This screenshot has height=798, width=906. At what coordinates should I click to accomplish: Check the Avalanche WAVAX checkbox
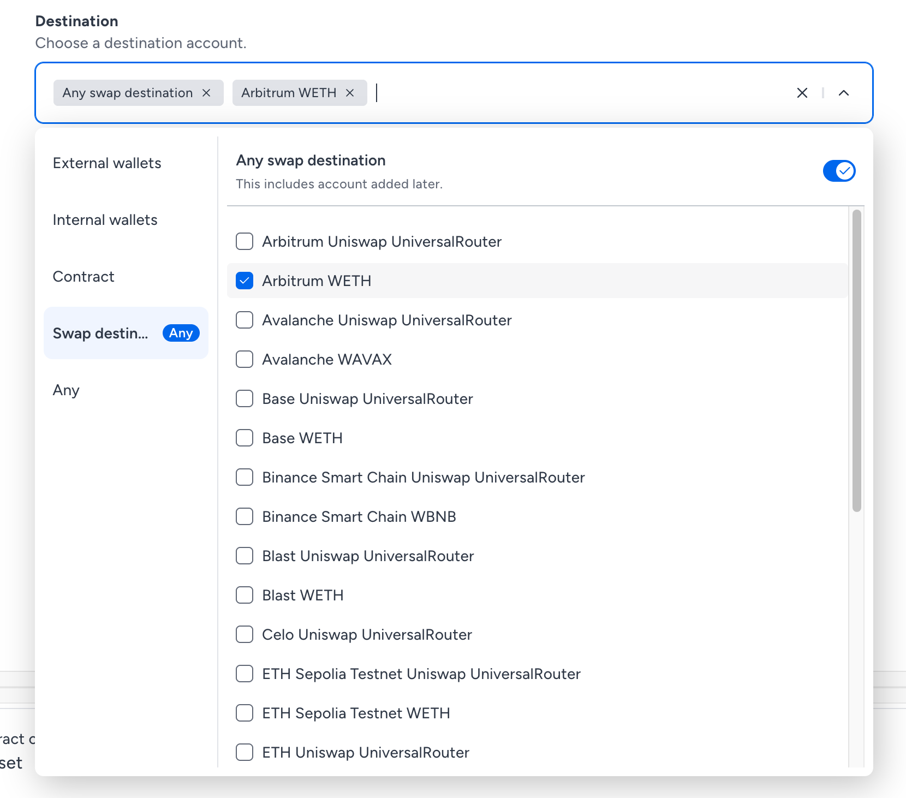245,359
